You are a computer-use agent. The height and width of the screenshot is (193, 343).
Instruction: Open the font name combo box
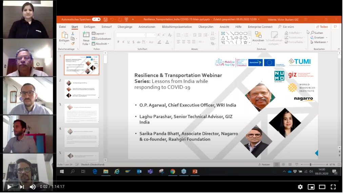(131, 35)
